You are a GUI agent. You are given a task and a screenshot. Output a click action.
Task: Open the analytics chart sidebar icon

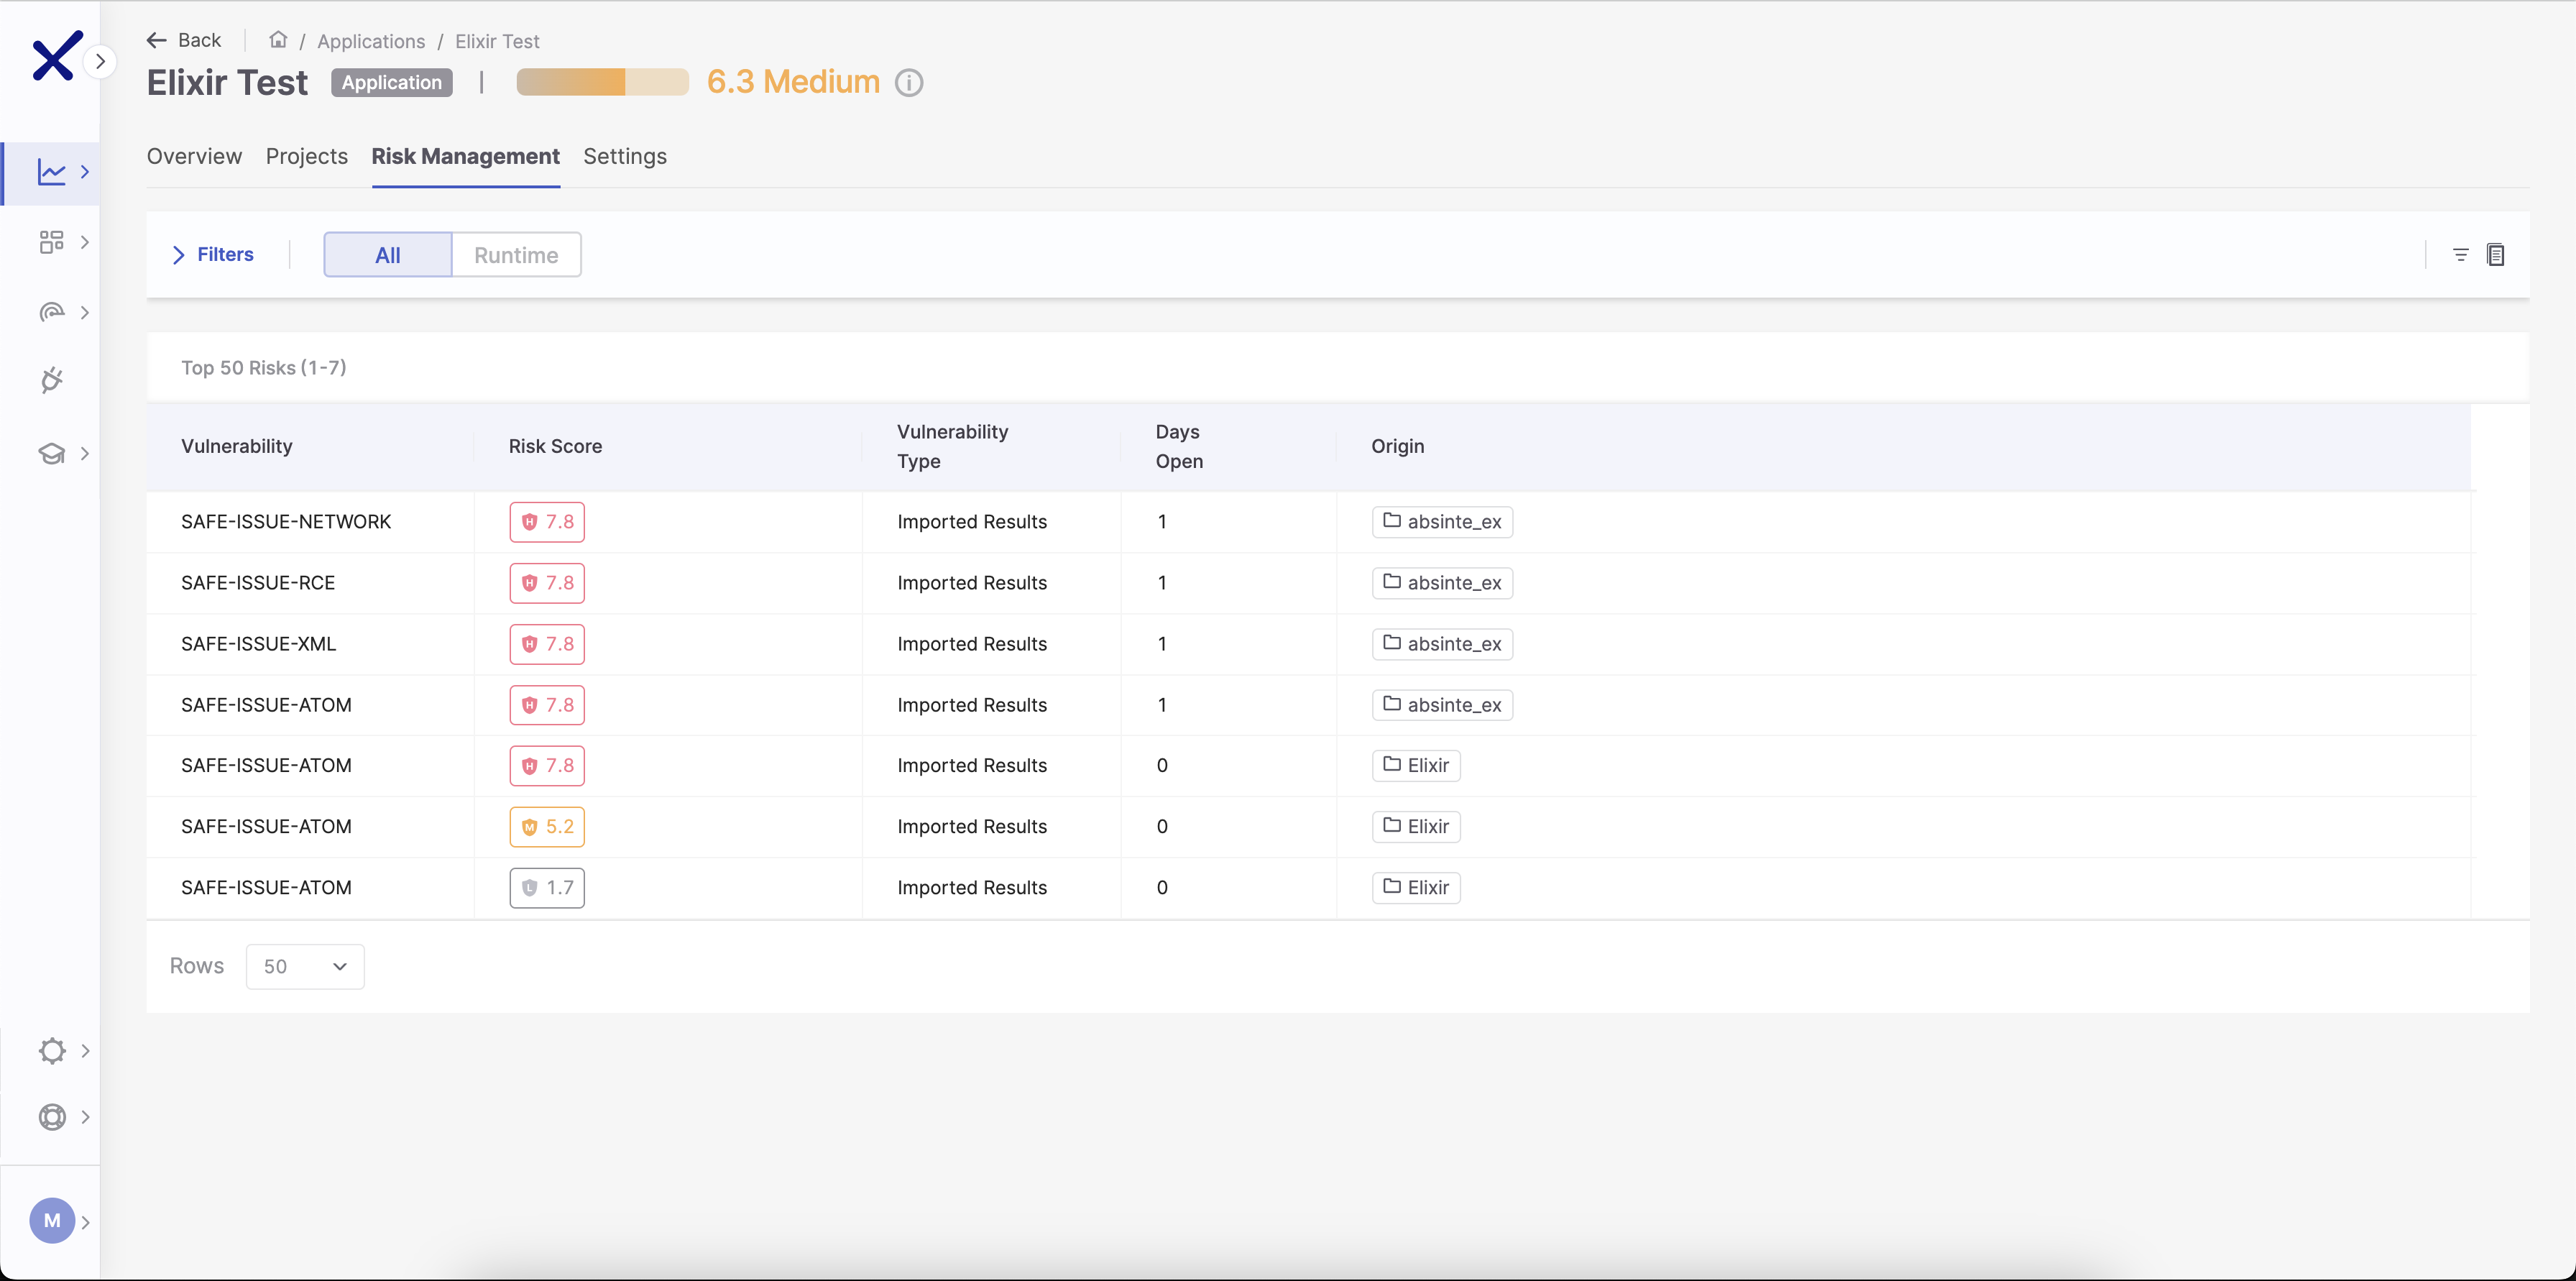tap(51, 172)
